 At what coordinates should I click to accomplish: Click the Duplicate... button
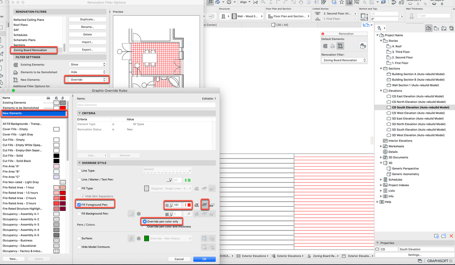click(87, 20)
